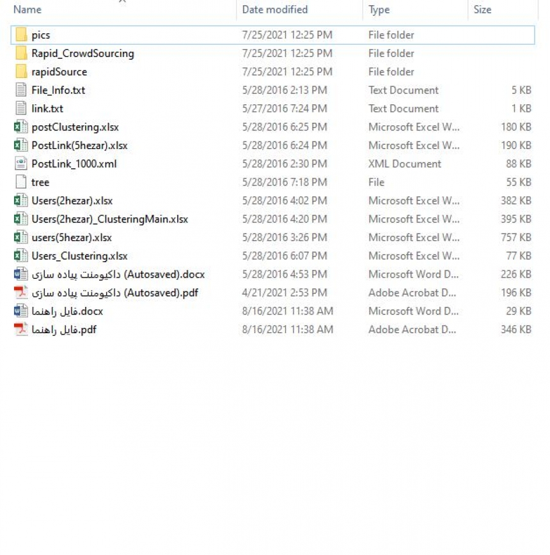This screenshot has width=550, height=555.
Task: Click the 55 KB size cell
Action: [x=519, y=182]
